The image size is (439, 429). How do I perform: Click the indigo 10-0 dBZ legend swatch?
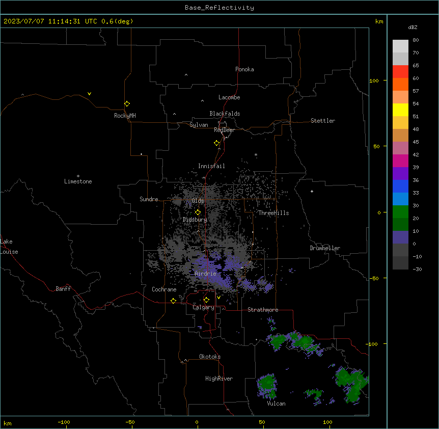(400, 237)
